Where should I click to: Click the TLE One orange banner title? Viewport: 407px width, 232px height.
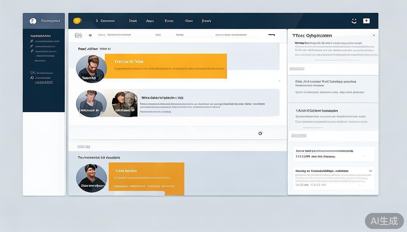[x=129, y=62]
